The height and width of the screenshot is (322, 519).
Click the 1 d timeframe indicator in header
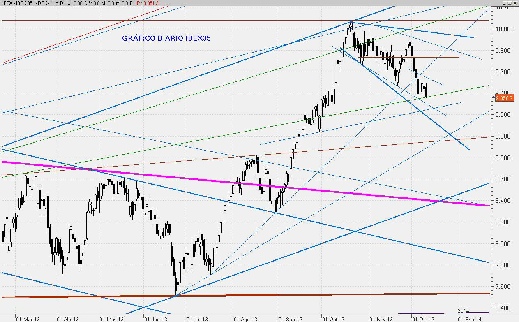tap(54, 3)
